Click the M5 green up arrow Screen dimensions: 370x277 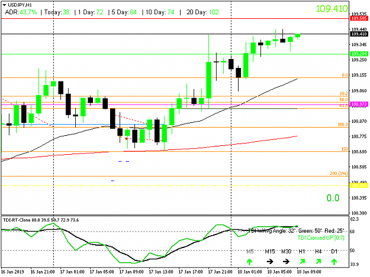tap(250, 262)
